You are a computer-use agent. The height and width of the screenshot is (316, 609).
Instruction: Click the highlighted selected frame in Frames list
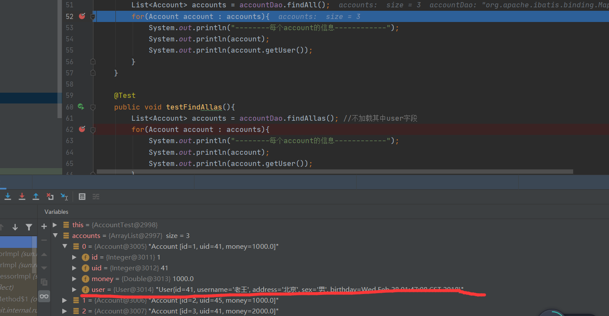(19, 242)
